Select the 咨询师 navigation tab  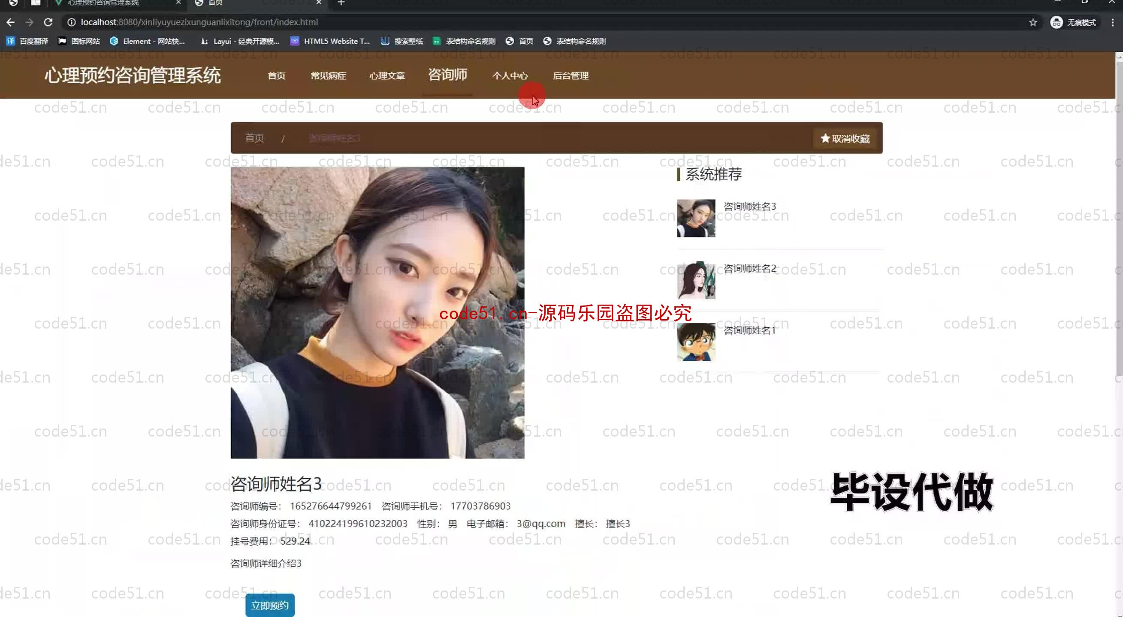(448, 75)
